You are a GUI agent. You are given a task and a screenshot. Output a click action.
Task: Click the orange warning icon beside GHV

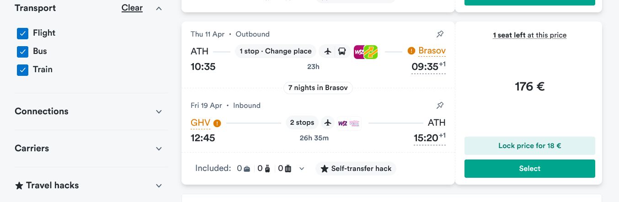(217, 123)
